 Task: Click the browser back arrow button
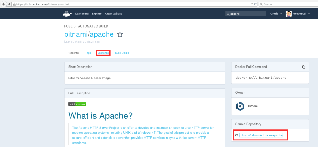(x=4, y=4)
